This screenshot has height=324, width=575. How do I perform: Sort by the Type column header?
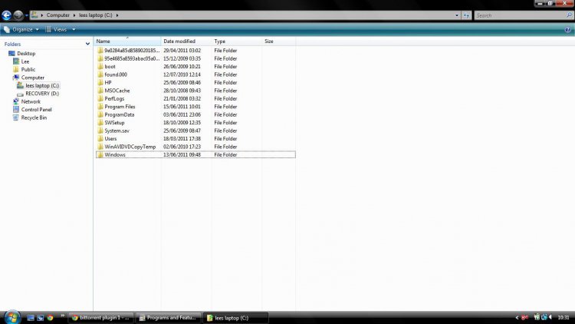[237, 41]
